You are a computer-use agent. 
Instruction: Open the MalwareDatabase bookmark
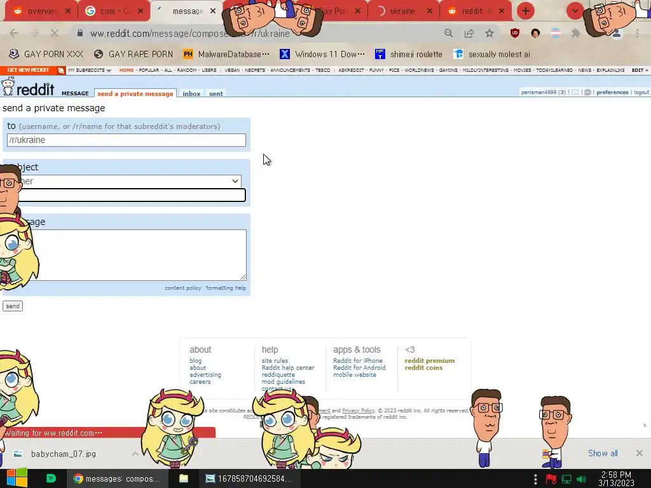(x=227, y=54)
